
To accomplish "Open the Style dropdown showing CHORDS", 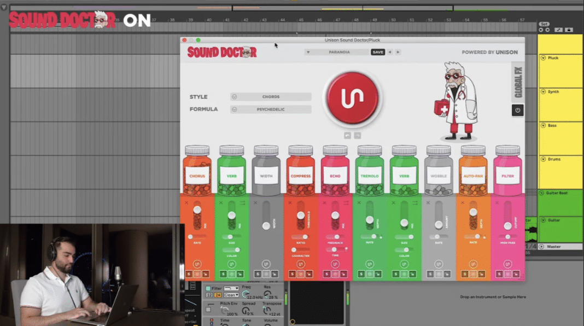I will [x=271, y=97].
